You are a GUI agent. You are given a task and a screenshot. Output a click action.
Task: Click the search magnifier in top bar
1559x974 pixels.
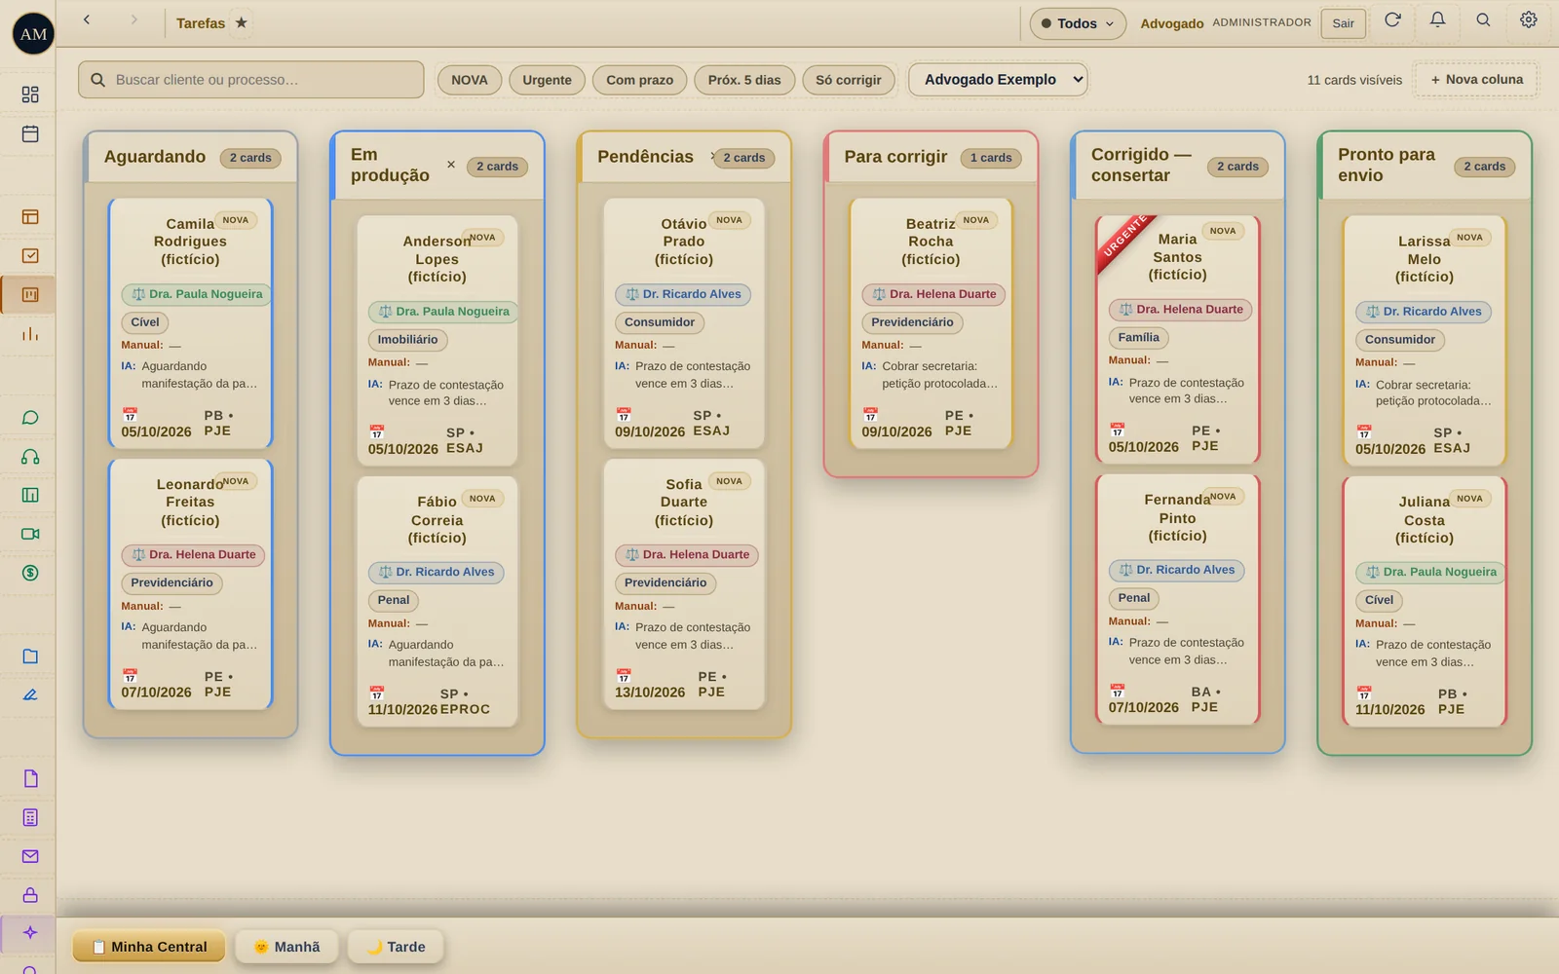(x=1483, y=20)
